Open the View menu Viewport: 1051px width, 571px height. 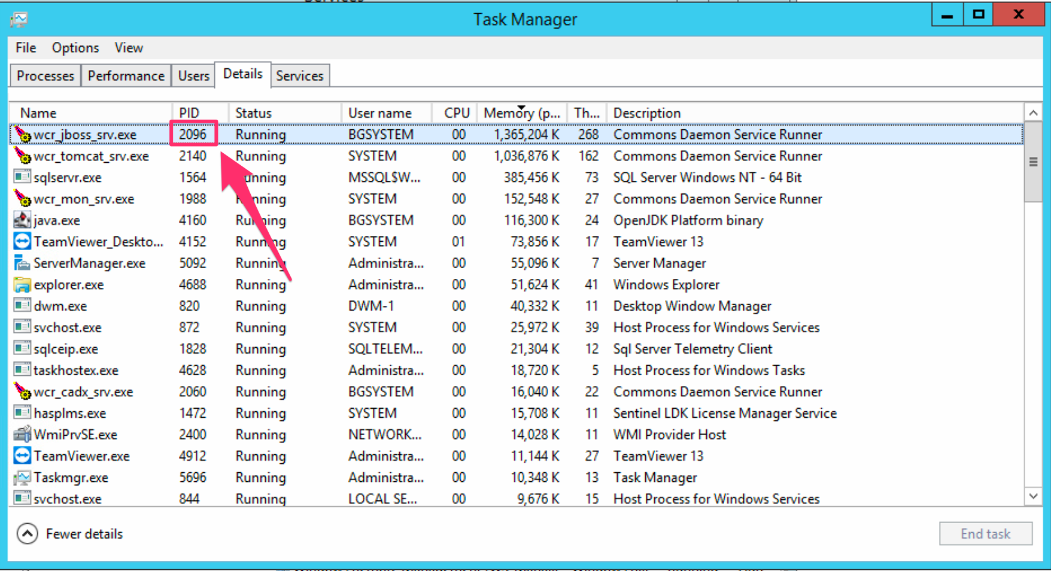pyautogui.click(x=128, y=47)
